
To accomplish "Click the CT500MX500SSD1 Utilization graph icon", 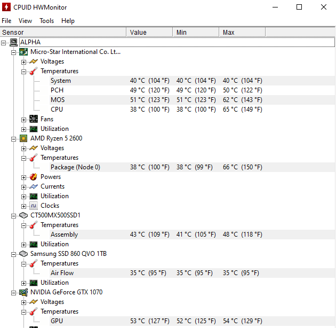I will [x=34, y=244].
